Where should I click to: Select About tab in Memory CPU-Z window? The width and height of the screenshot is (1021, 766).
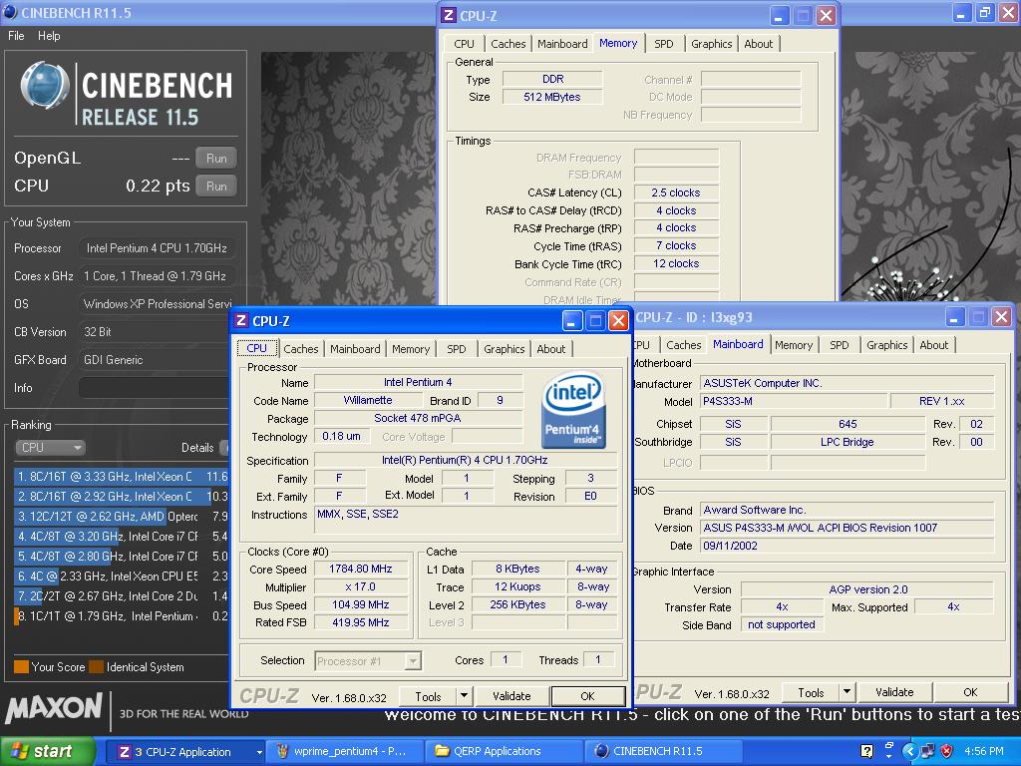coord(759,44)
